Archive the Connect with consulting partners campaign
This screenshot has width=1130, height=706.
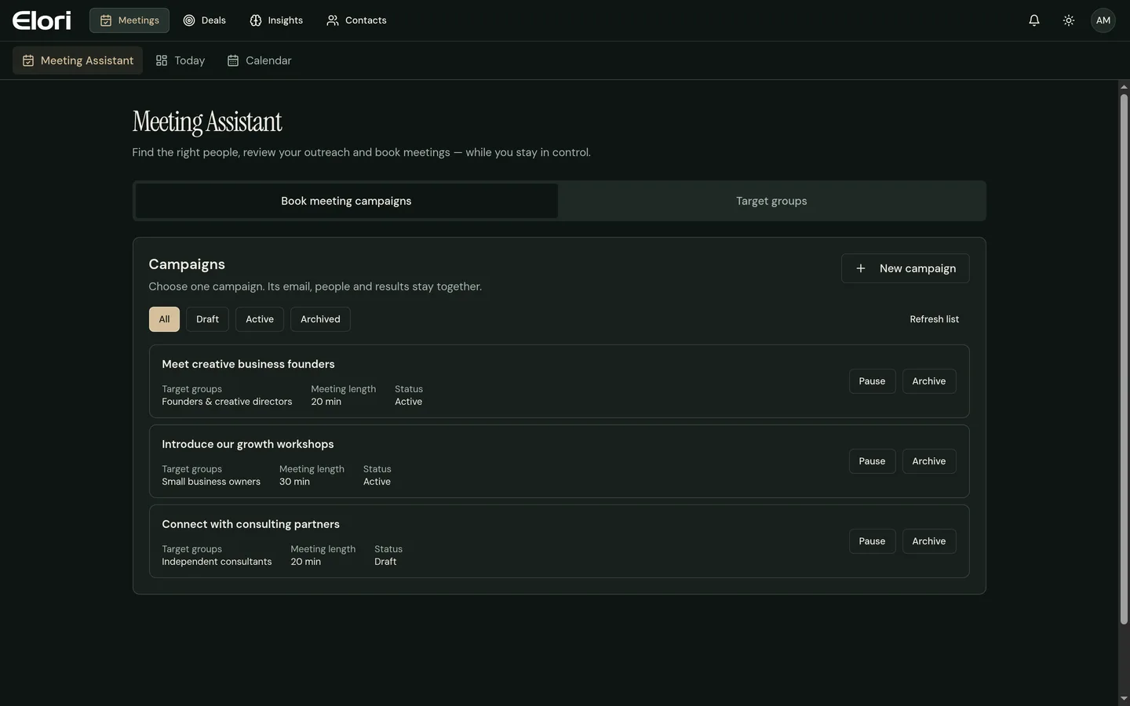(x=929, y=541)
